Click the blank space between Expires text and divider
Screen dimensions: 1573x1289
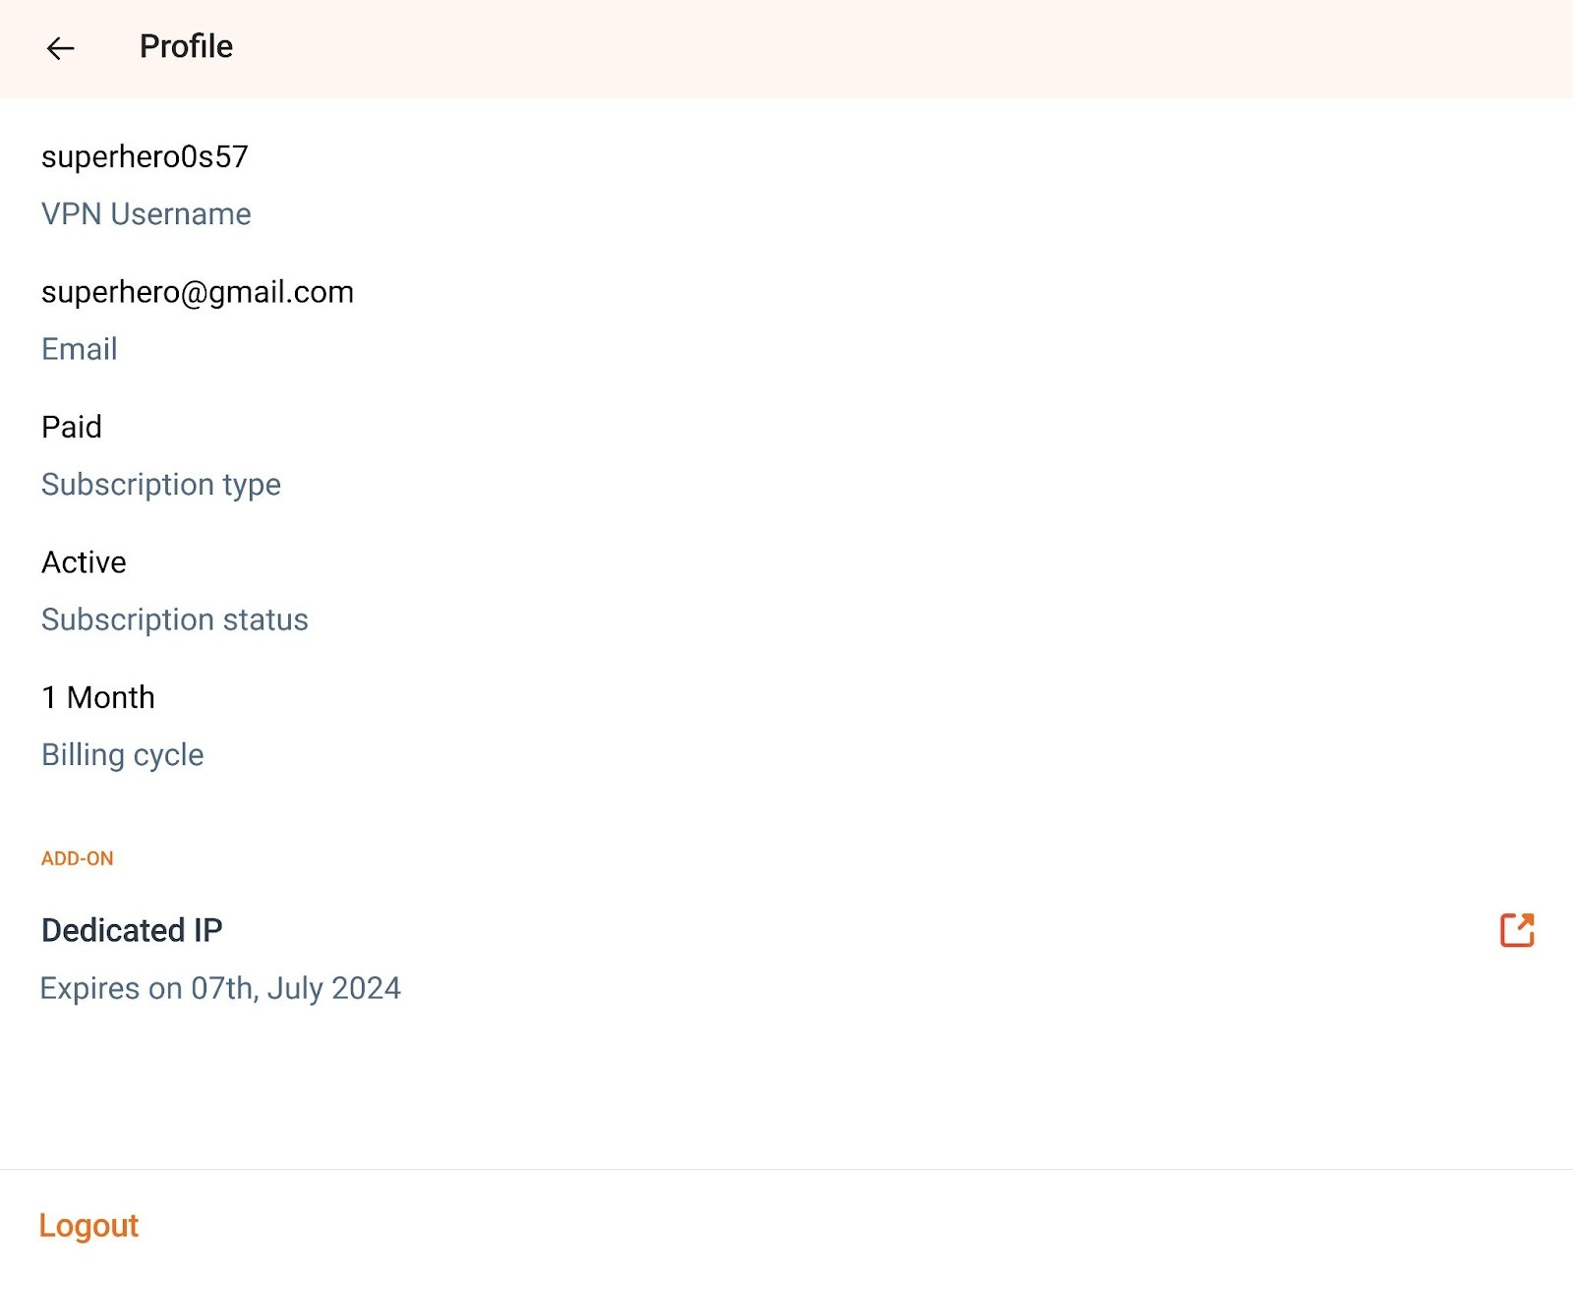pos(786,1082)
